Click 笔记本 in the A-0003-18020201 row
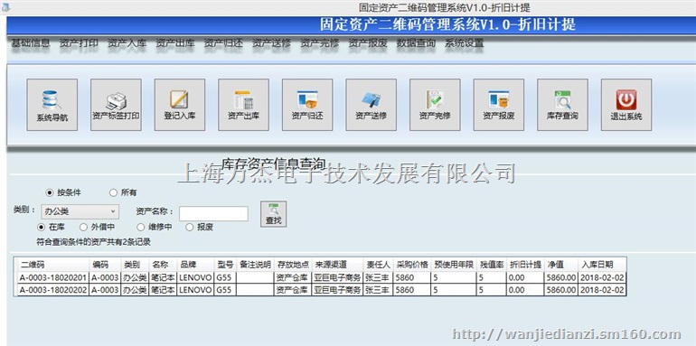 pos(163,277)
